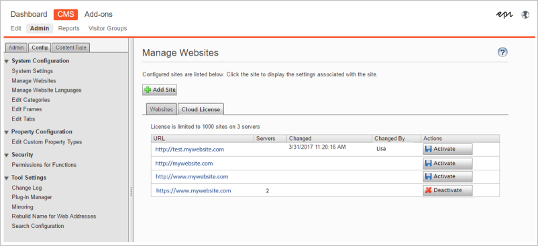Open Edit Custom Property Types
Image resolution: width=538 pixels, height=246 pixels.
point(47,142)
